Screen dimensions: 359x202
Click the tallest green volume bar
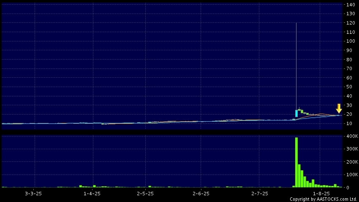coord(296,162)
